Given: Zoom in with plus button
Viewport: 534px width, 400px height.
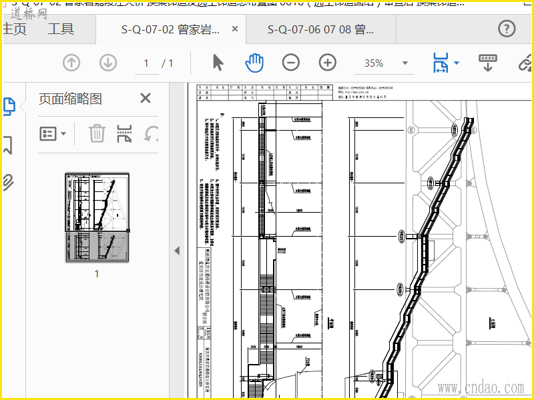Looking at the screenshot, I should (328, 63).
